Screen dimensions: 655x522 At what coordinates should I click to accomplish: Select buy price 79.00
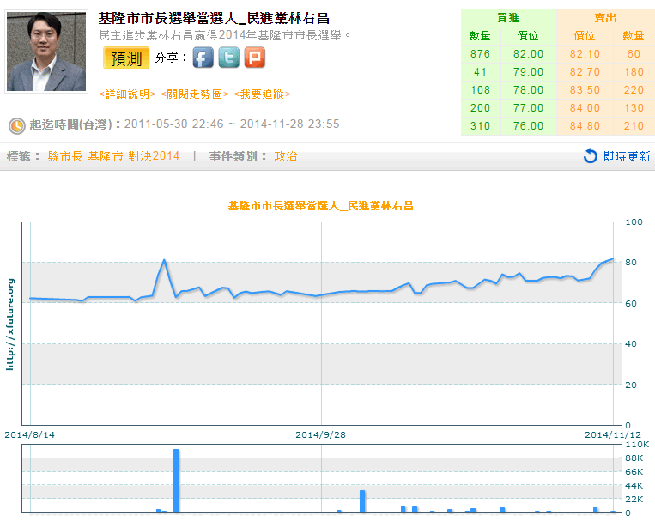tap(529, 72)
